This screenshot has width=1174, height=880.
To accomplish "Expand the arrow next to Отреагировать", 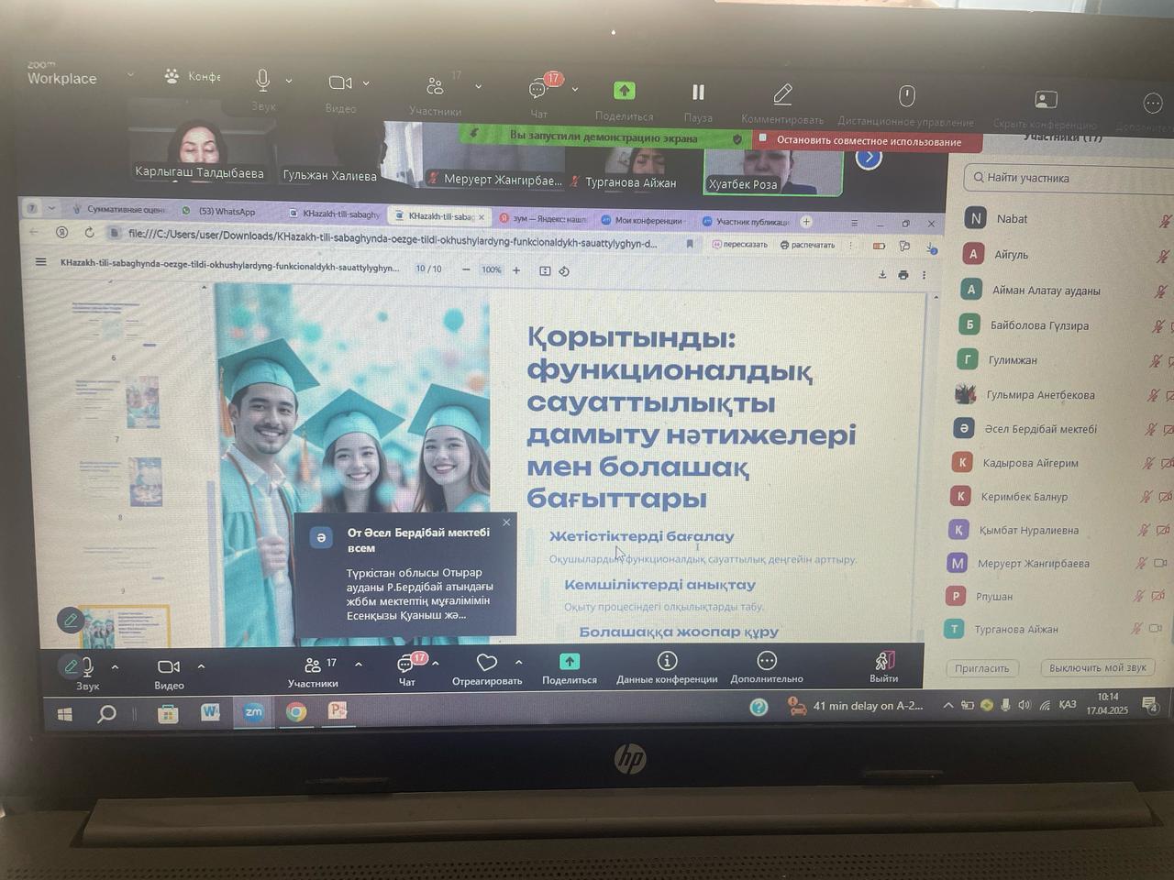I will [x=518, y=662].
